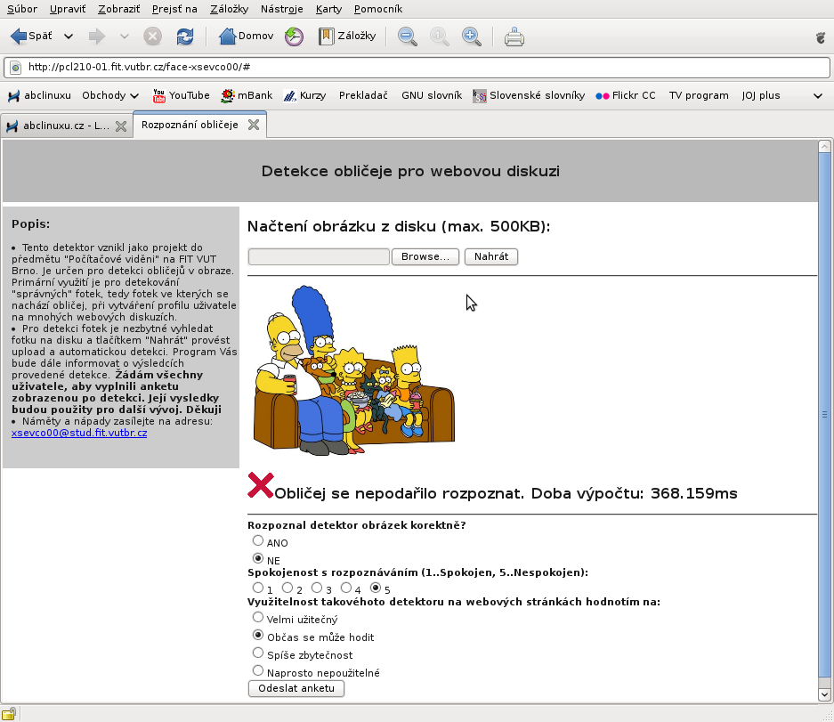Image resolution: width=834 pixels, height=722 pixels.
Task: Close the abclinuxu.cz tab
Action: (121, 126)
